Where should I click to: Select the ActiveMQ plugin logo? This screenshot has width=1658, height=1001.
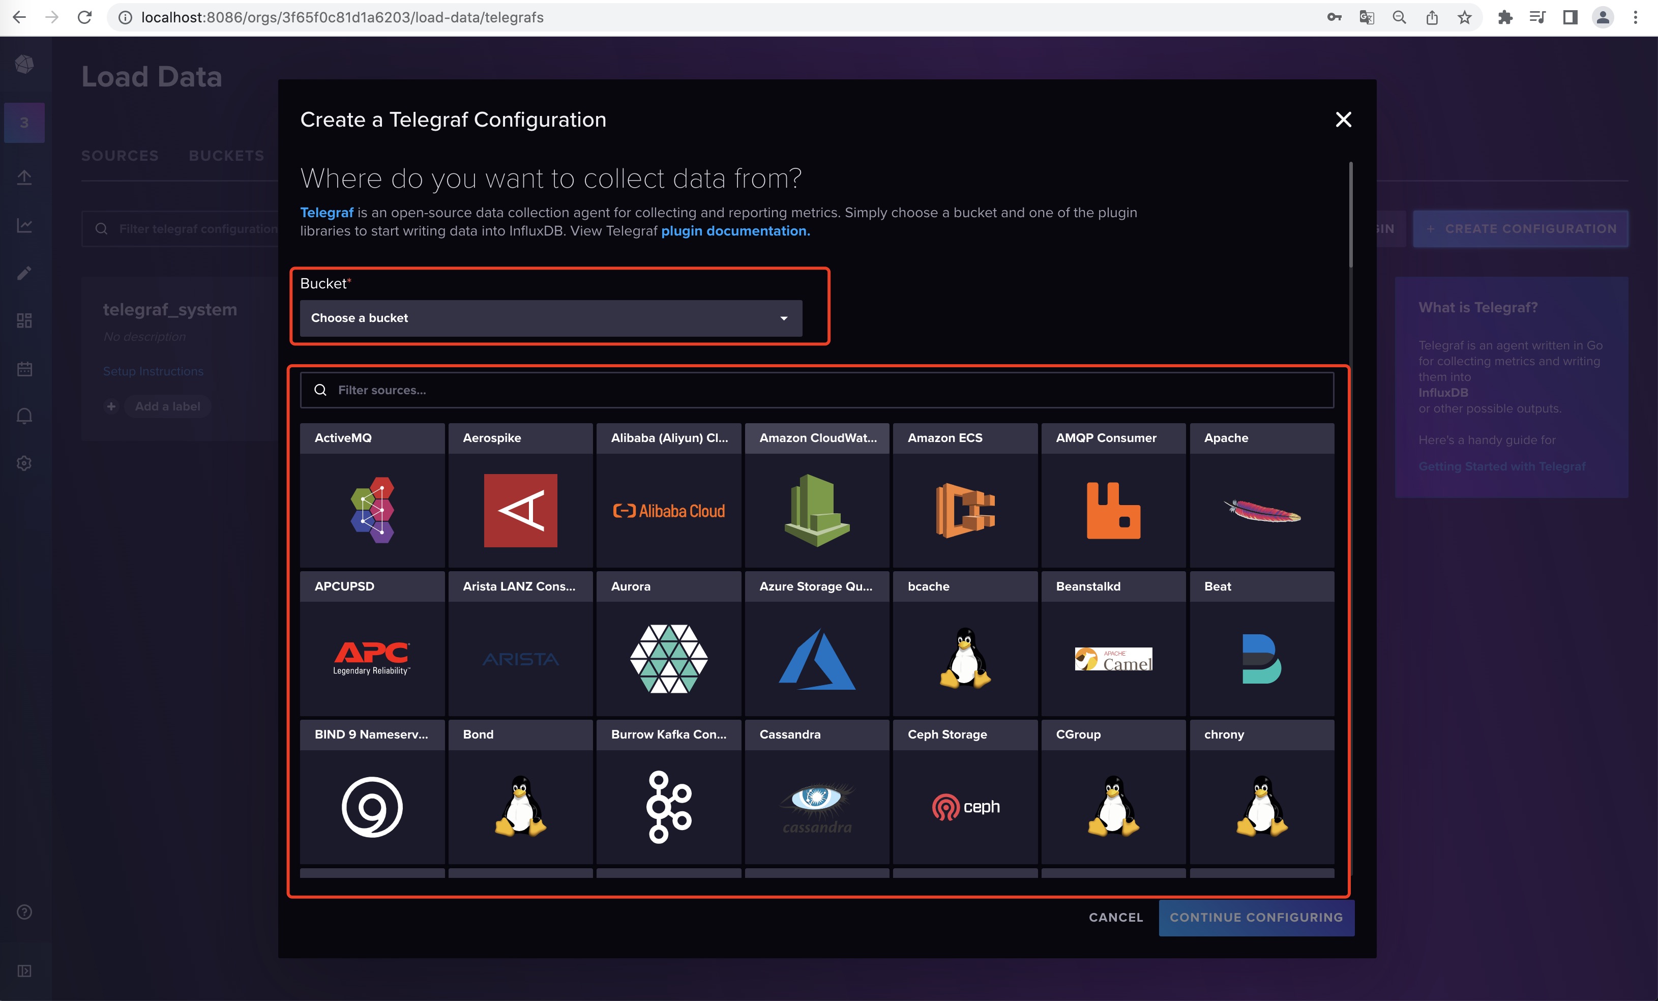pyautogui.click(x=372, y=510)
